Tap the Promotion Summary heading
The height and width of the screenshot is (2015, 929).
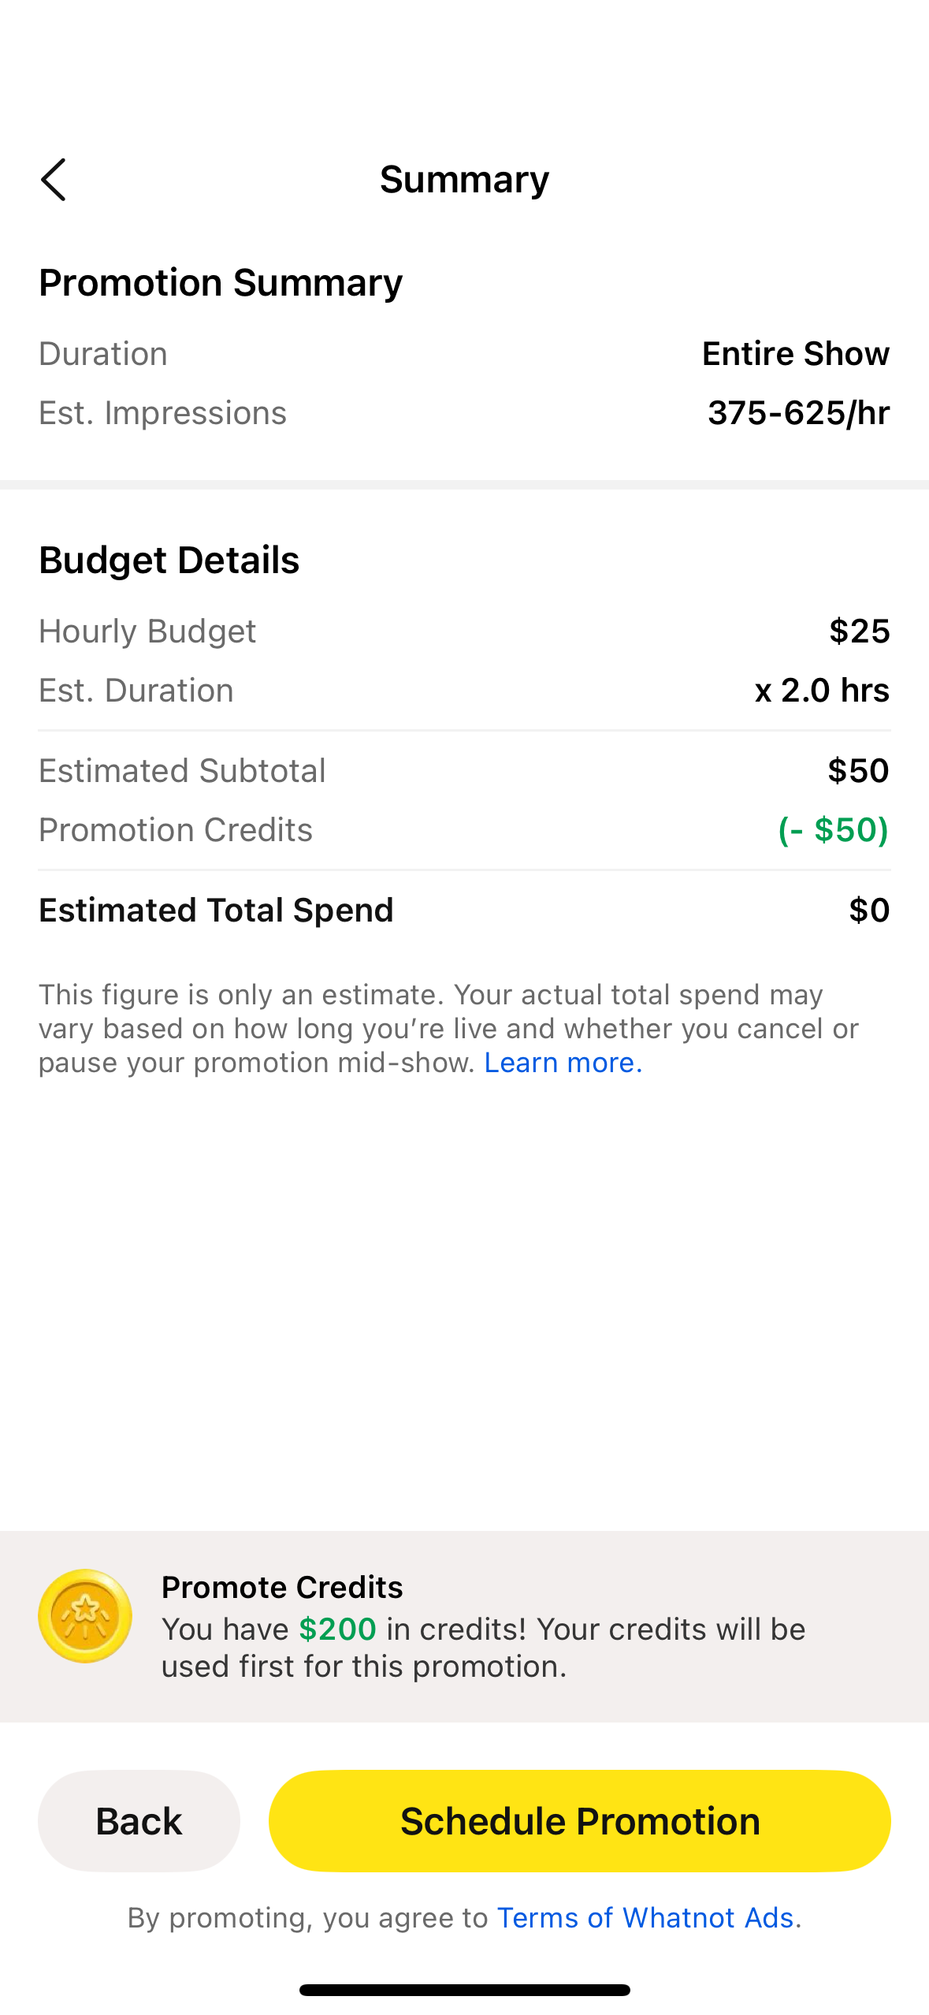pyautogui.click(x=221, y=283)
